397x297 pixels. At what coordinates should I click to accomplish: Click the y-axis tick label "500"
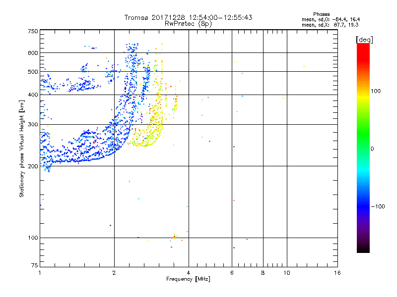(33, 72)
